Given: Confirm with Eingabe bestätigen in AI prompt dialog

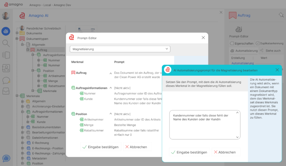Looking at the screenshot, I should [189, 152].
